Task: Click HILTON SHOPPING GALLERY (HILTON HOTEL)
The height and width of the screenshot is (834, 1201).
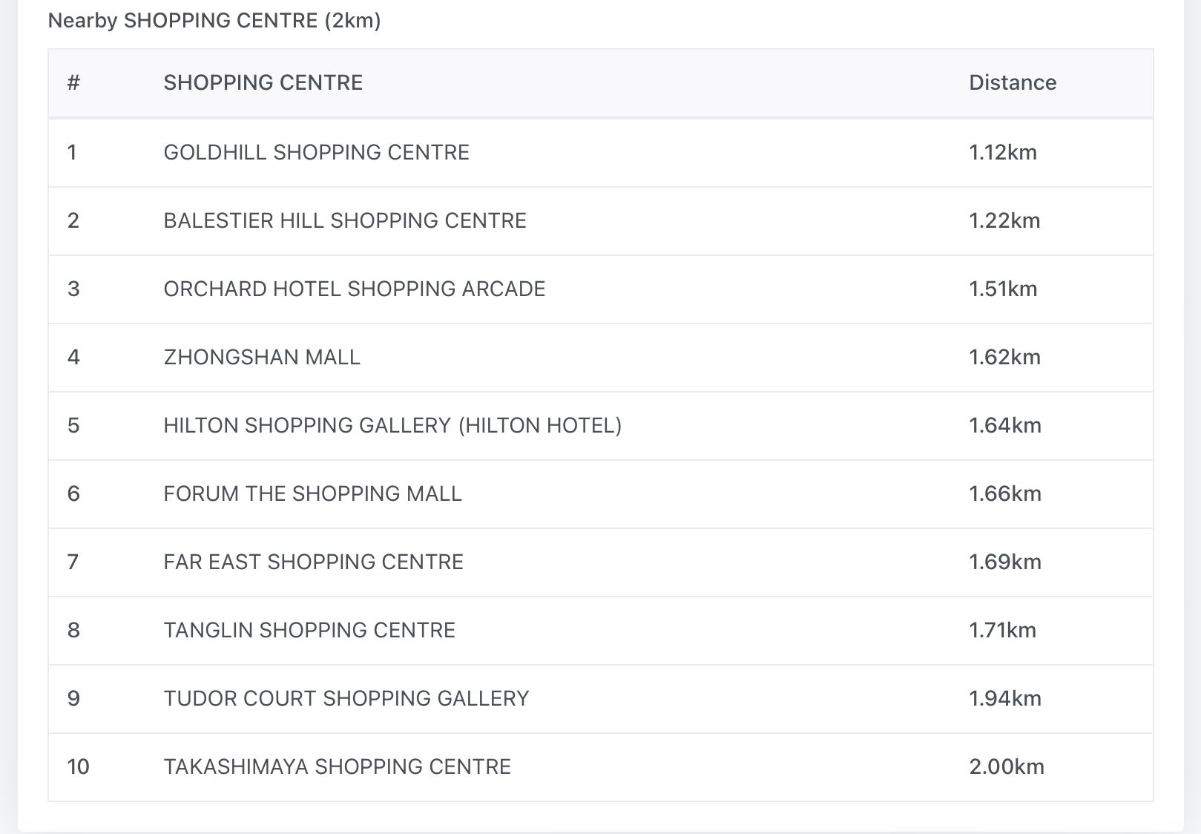Action: pyautogui.click(x=392, y=426)
